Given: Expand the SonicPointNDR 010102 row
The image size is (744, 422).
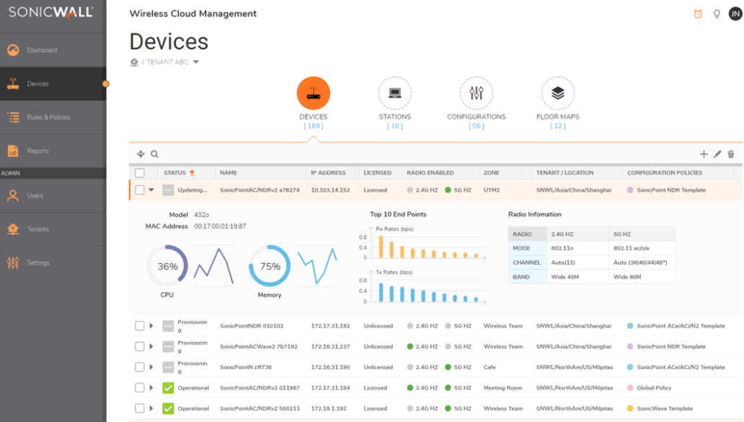Looking at the screenshot, I should (152, 326).
